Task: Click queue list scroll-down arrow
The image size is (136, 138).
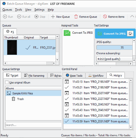Action: pyautogui.click(x=57, y=60)
